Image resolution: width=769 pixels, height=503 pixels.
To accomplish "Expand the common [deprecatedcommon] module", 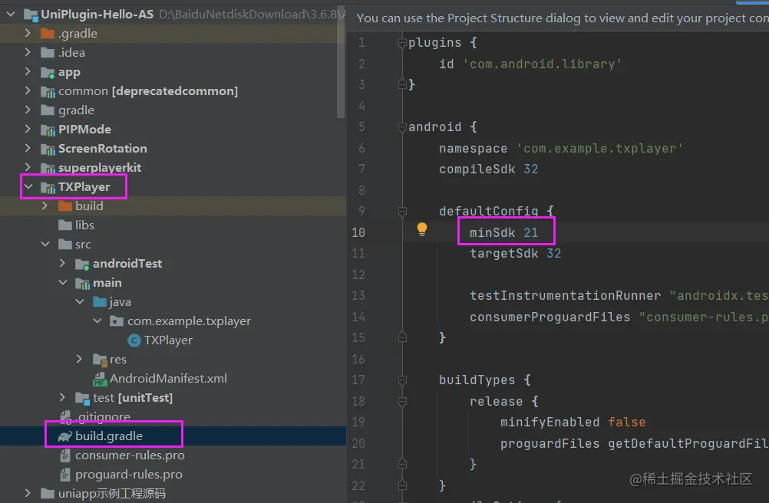I will (28, 90).
